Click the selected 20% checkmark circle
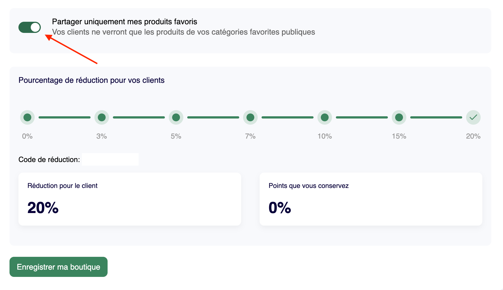Viewport: 503px width, 290px height. pyautogui.click(x=473, y=117)
